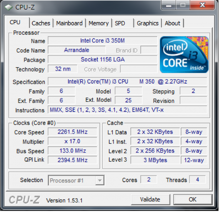
Task: Click the Intel Core i3 logo badge
Action: [x=185, y=55]
